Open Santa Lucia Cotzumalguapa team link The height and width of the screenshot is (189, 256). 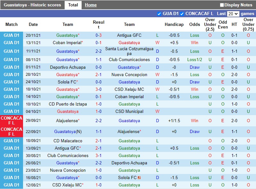[x=129, y=51]
